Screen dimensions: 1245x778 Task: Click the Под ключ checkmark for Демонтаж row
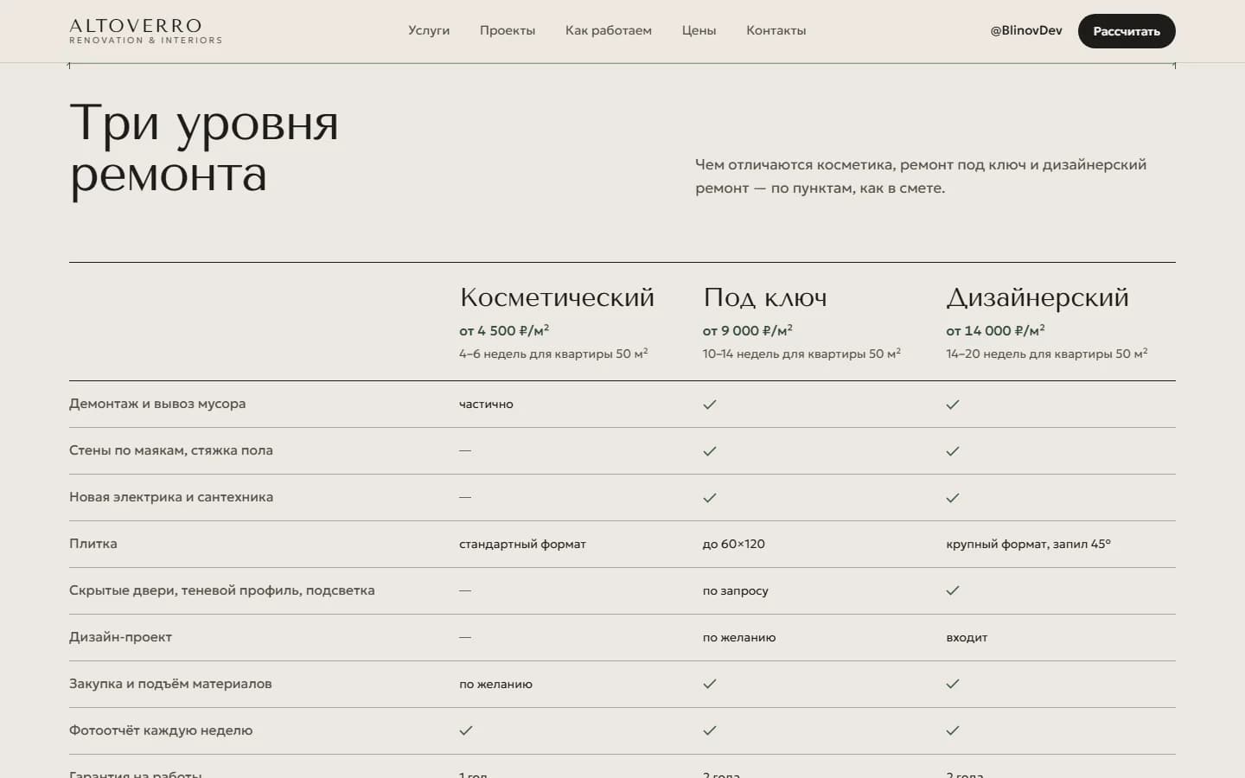[710, 405]
